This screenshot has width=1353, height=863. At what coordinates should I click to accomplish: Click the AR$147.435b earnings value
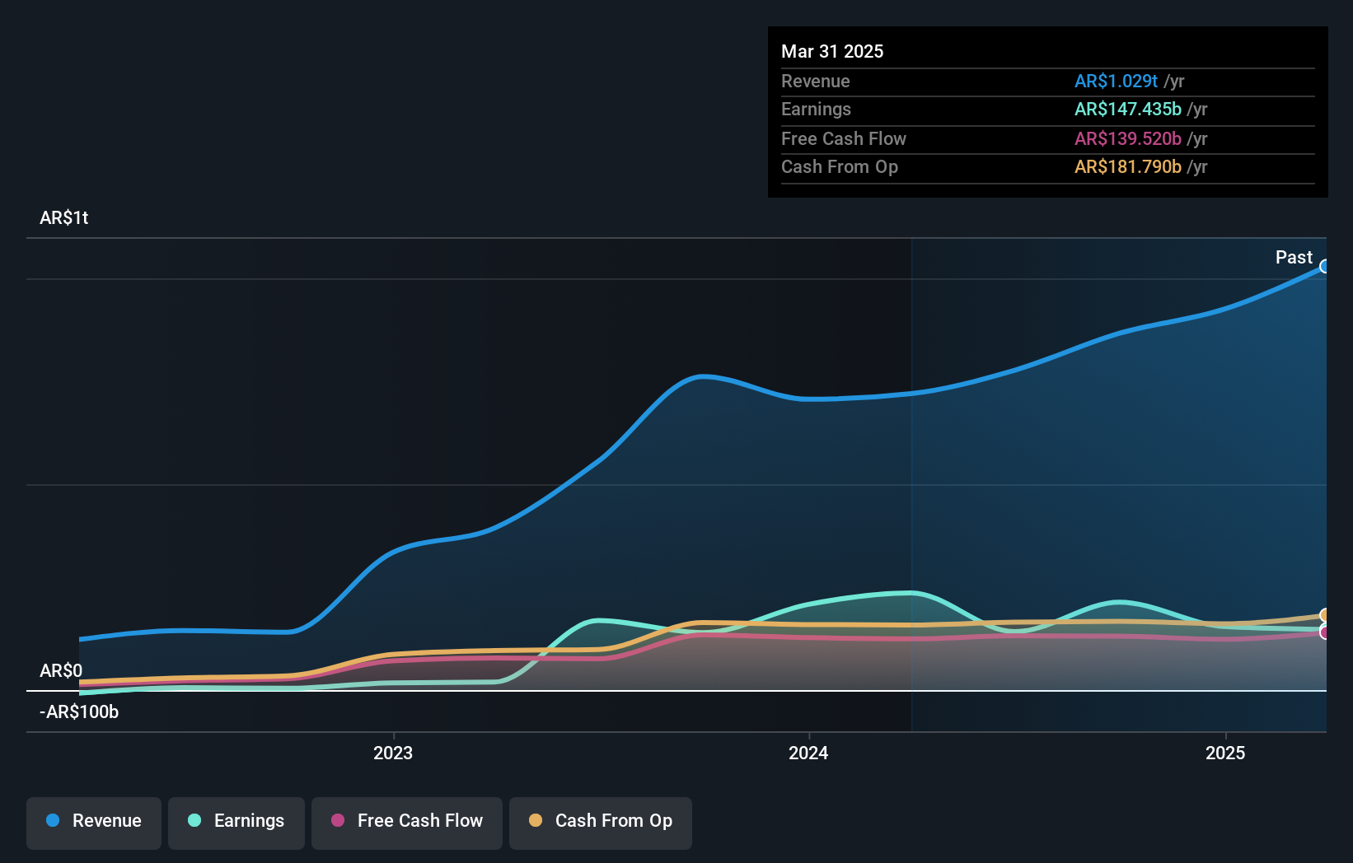coord(1127,109)
